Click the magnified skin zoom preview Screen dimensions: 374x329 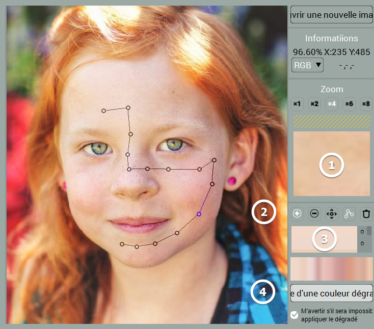pos(332,164)
